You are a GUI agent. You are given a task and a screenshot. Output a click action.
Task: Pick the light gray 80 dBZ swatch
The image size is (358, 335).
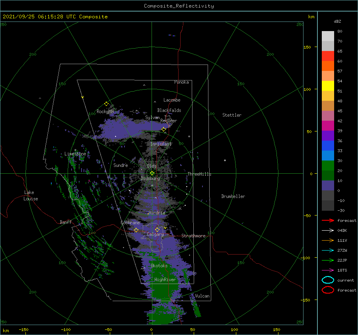click(328, 36)
